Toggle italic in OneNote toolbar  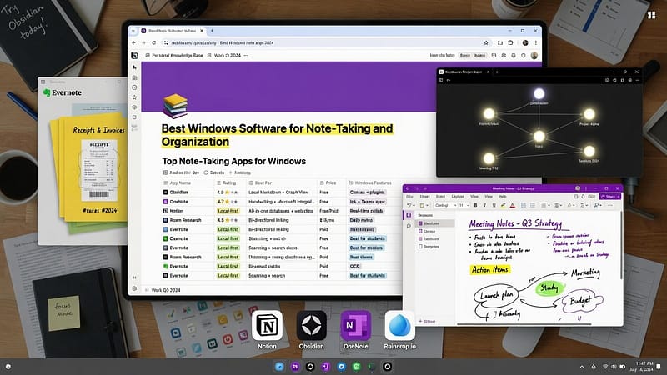click(x=484, y=205)
